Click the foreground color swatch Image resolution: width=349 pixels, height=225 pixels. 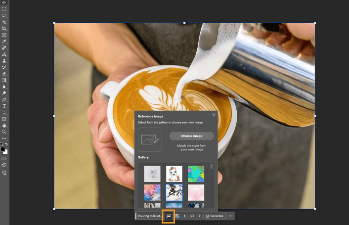(x=3, y=149)
